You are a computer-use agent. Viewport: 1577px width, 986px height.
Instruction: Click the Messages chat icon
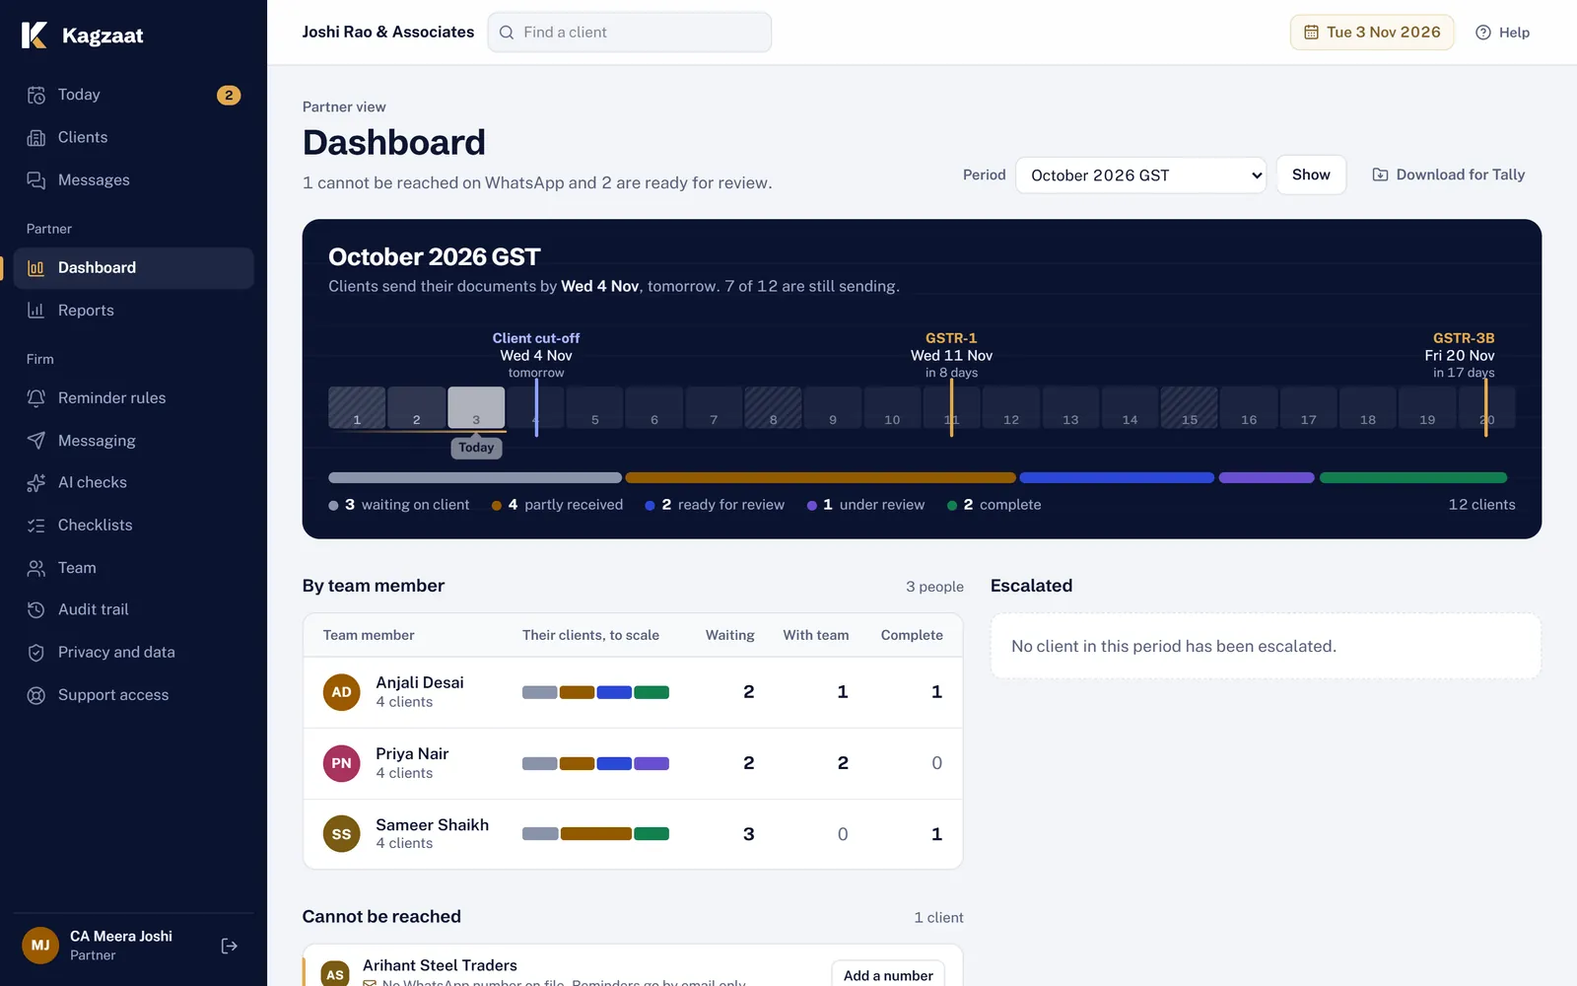36,179
